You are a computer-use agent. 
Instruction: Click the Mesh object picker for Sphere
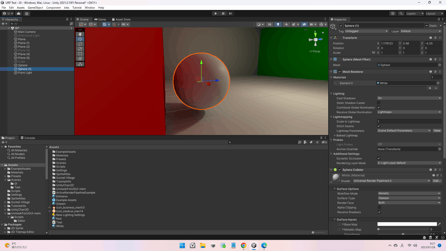tap(440, 65)
